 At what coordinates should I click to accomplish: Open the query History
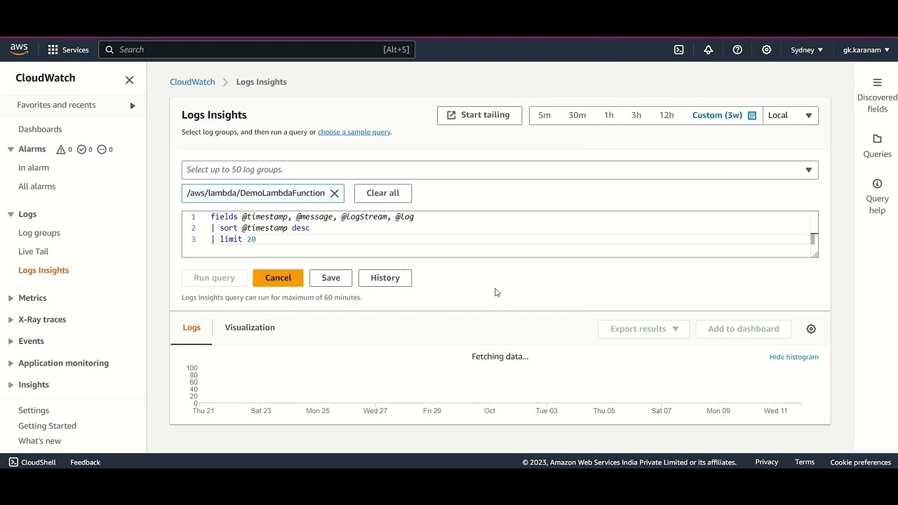click(x=384, y=278)
